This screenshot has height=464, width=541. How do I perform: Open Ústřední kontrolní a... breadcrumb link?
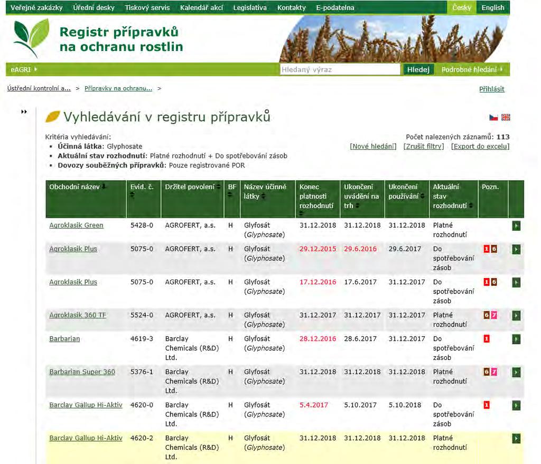tap(39, 88)
